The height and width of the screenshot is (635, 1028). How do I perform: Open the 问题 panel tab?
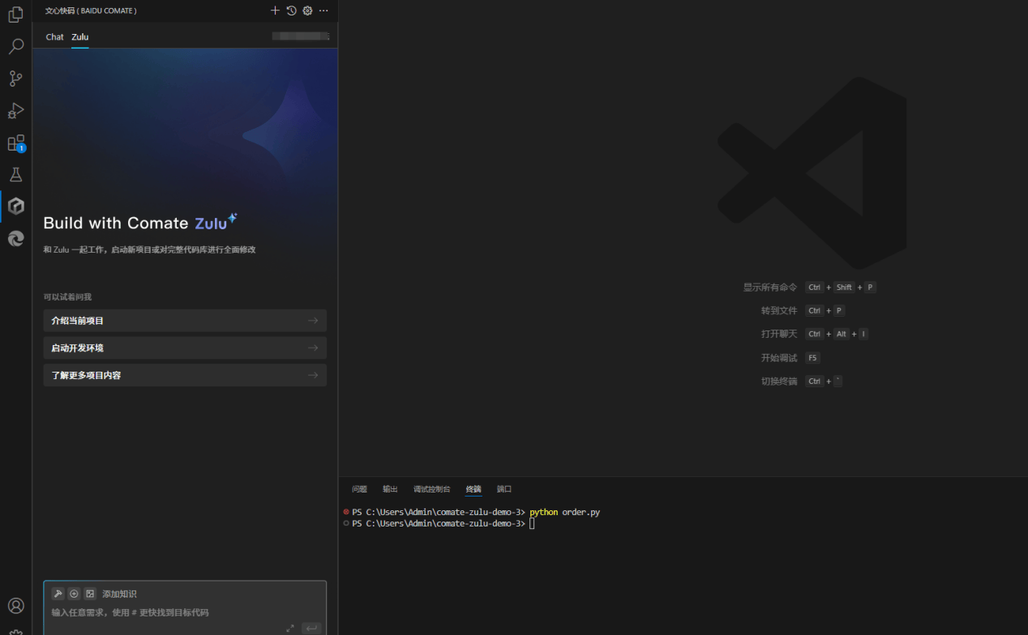click(359, 489)
